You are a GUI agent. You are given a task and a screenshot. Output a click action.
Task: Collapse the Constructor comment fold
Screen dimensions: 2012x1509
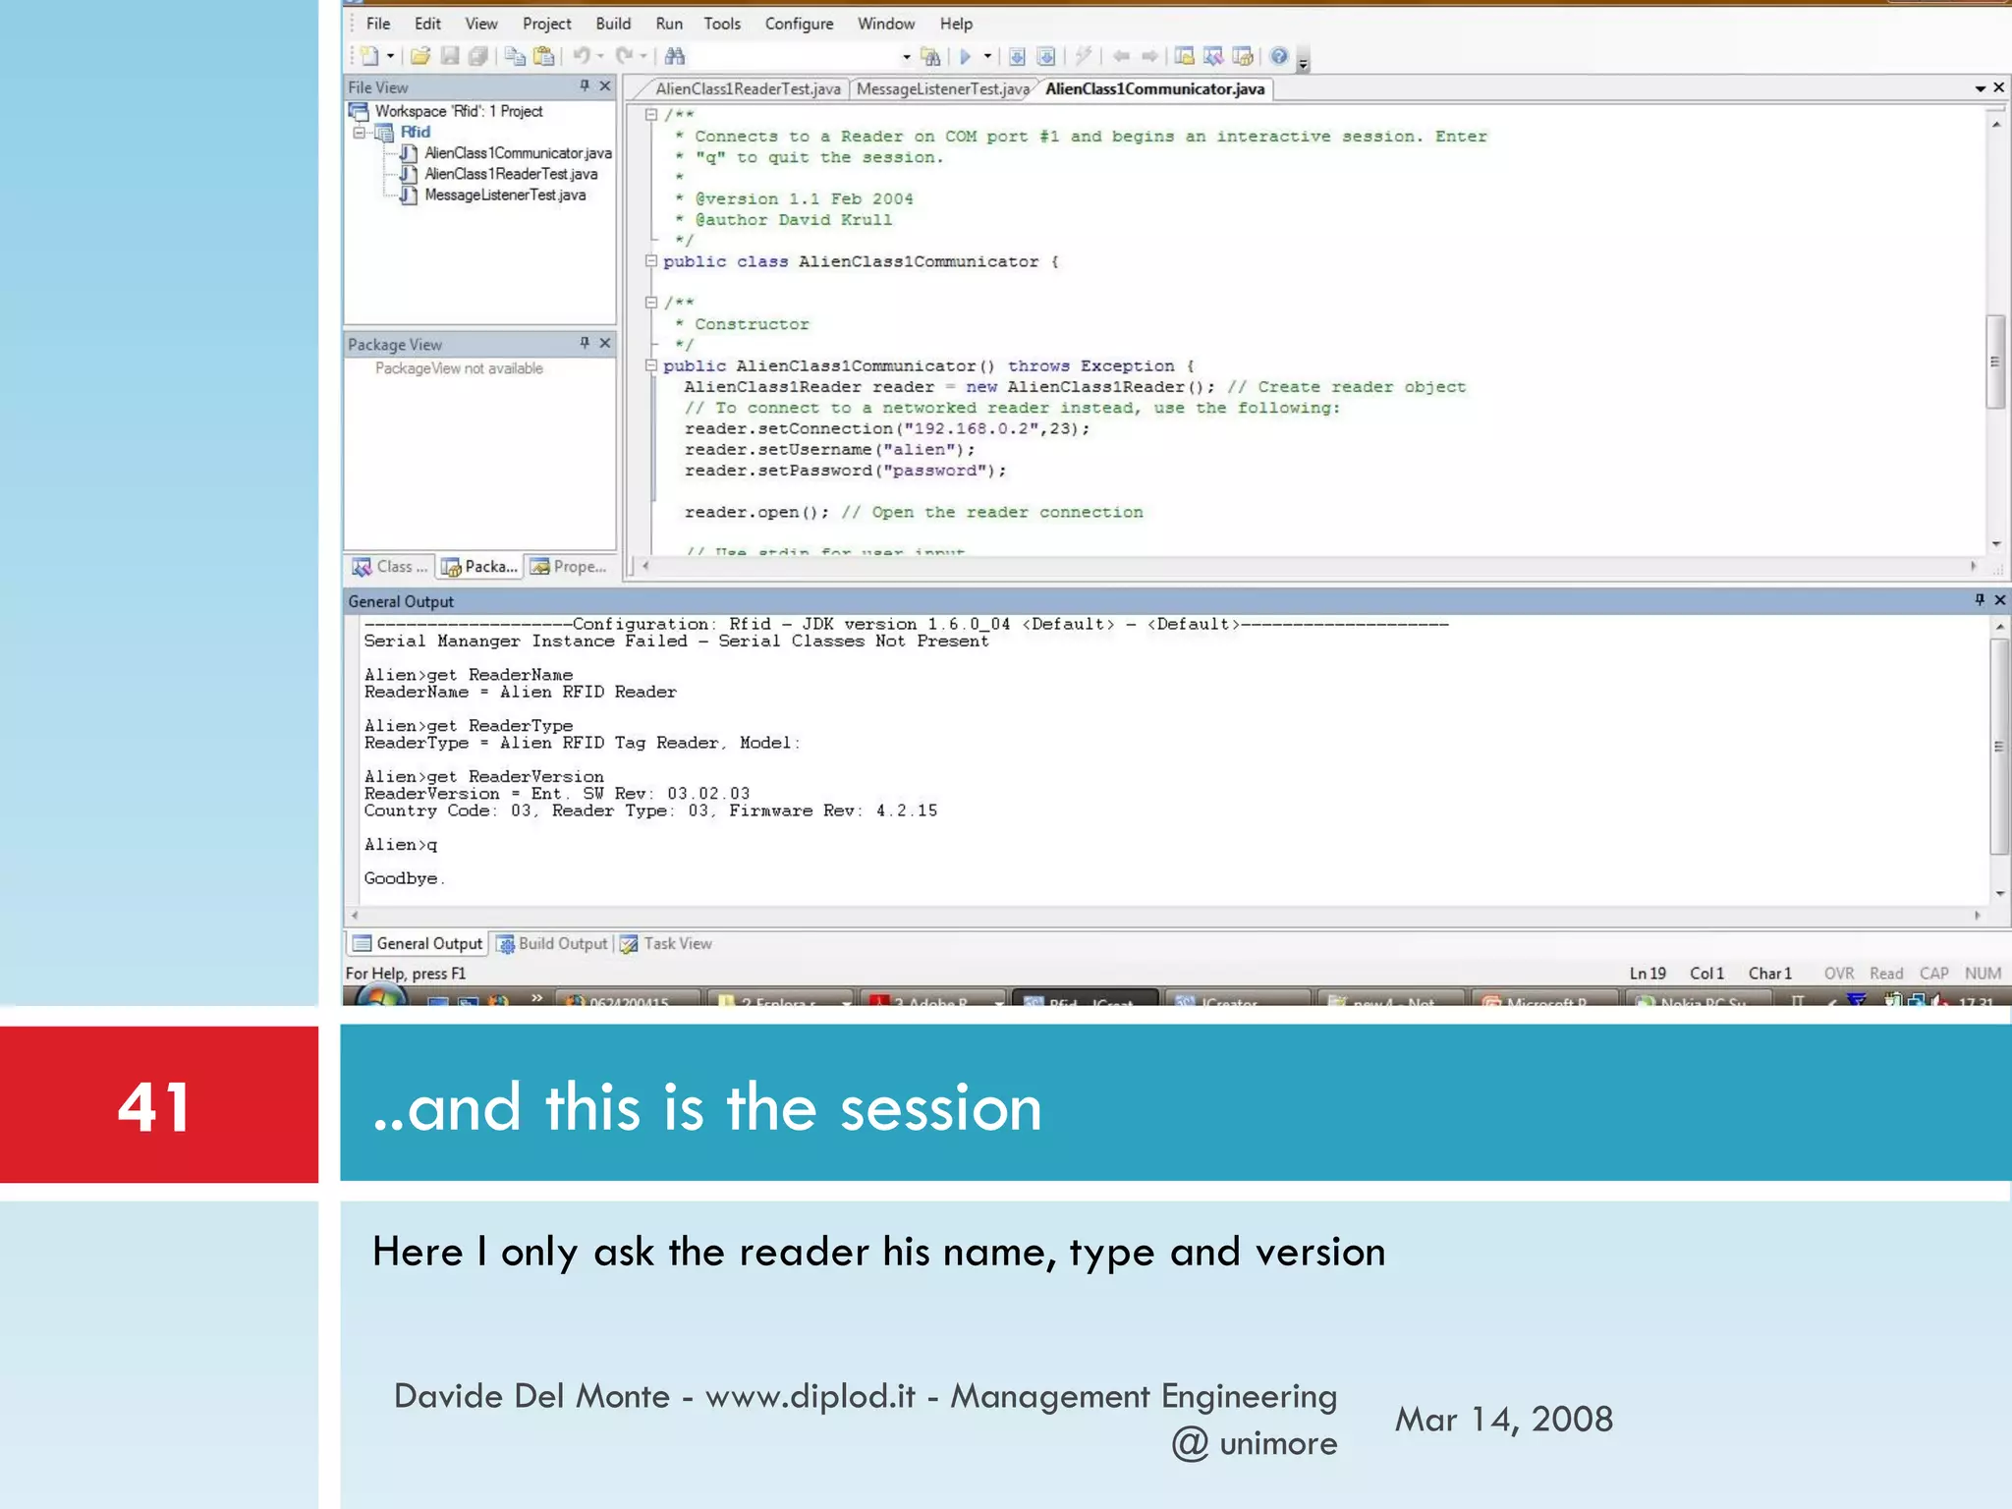coord(650,303)
